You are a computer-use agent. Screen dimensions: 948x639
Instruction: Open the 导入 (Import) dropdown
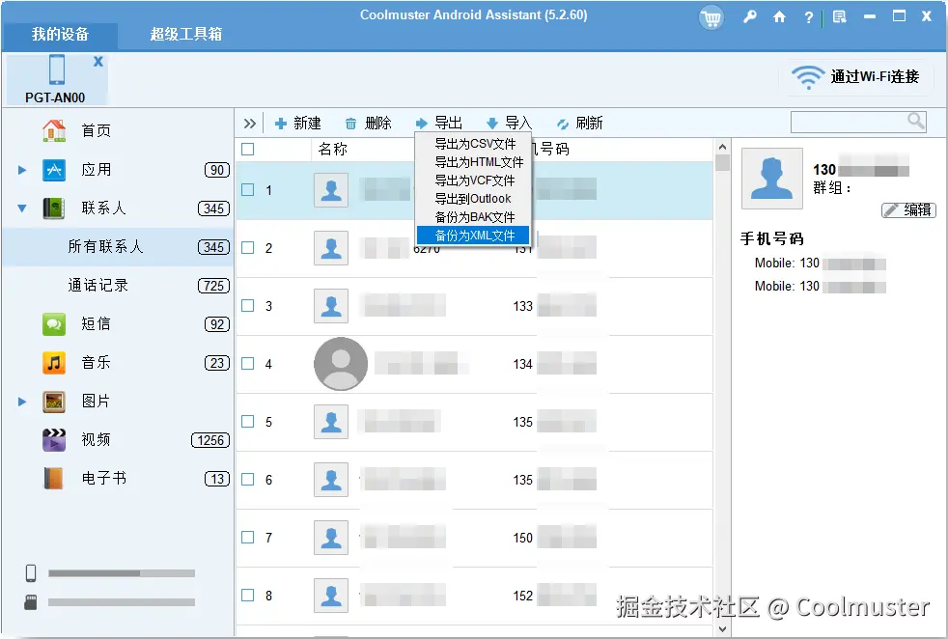point(513,123)
